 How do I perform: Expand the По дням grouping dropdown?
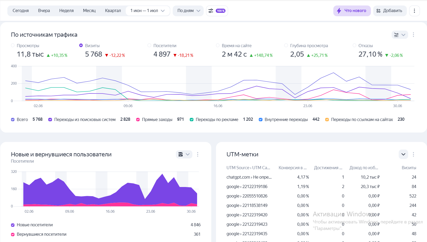[188, 11]
